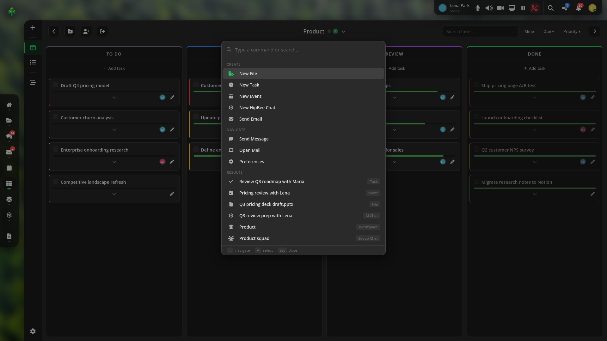Expand Enterprise onboarding research card

[114, 162]
